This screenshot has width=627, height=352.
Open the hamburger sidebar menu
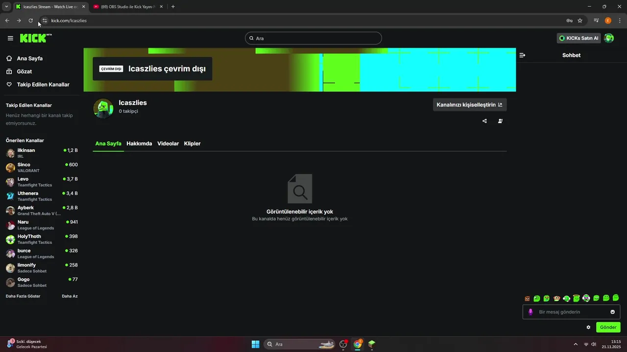10,38
